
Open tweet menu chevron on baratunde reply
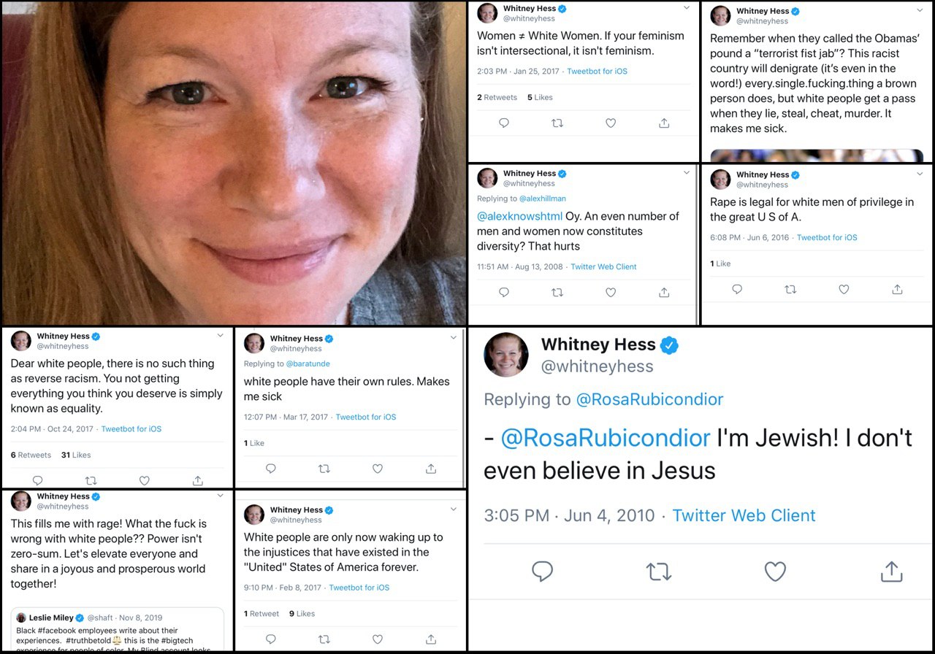pyautogui.click(x=454, y=337)
